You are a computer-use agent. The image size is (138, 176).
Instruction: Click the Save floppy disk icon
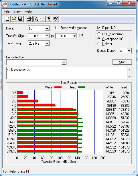point(20,19)
